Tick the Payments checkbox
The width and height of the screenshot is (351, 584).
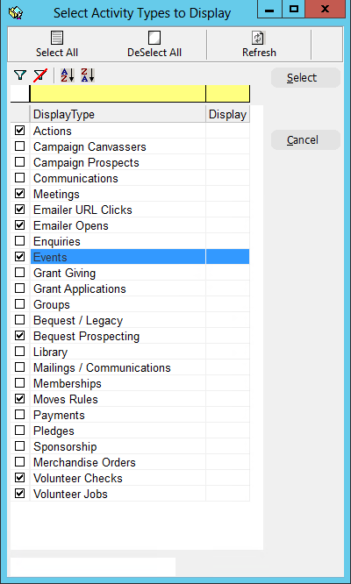(20, 415)
